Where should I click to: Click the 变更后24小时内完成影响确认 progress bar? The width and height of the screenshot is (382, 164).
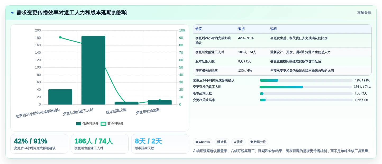coord(306,80)
